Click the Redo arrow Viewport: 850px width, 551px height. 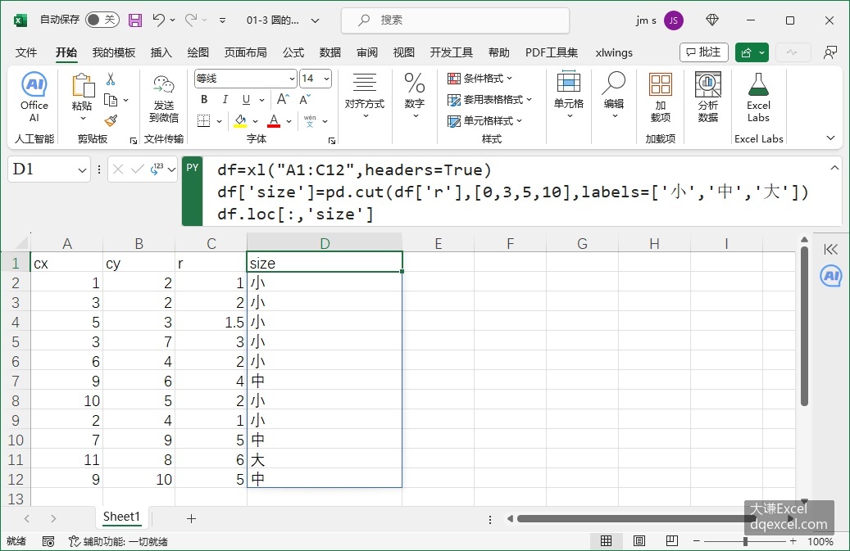click(191, 20)
